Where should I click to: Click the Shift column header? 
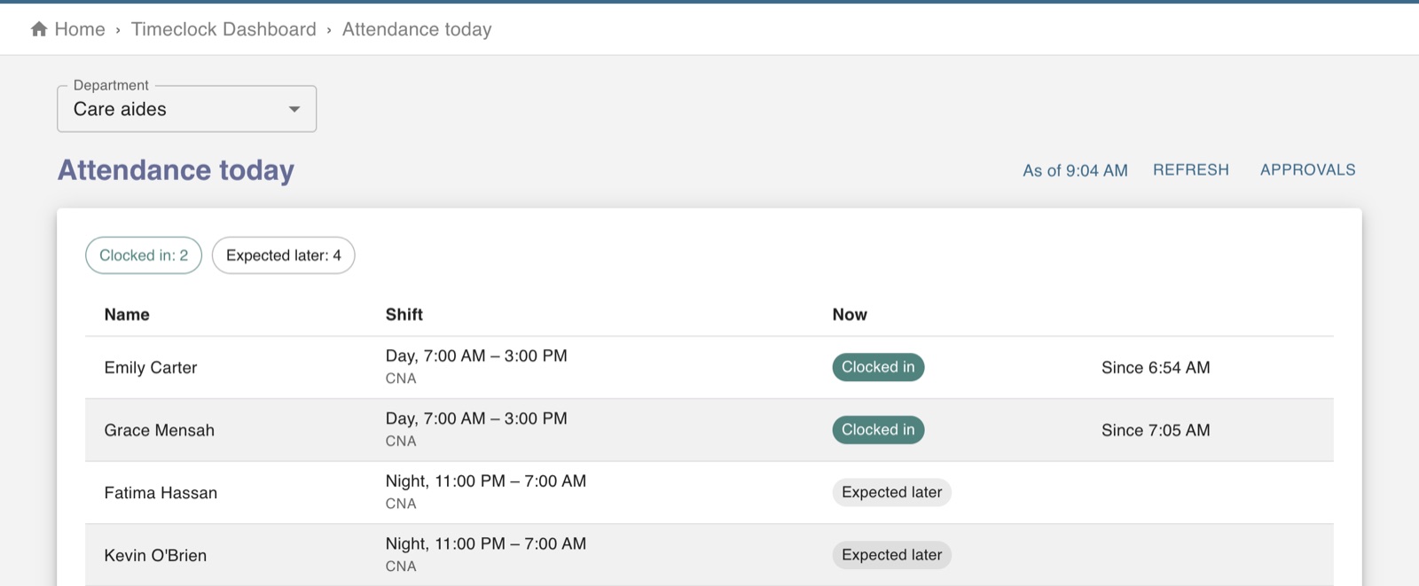(x=404, y=315)
